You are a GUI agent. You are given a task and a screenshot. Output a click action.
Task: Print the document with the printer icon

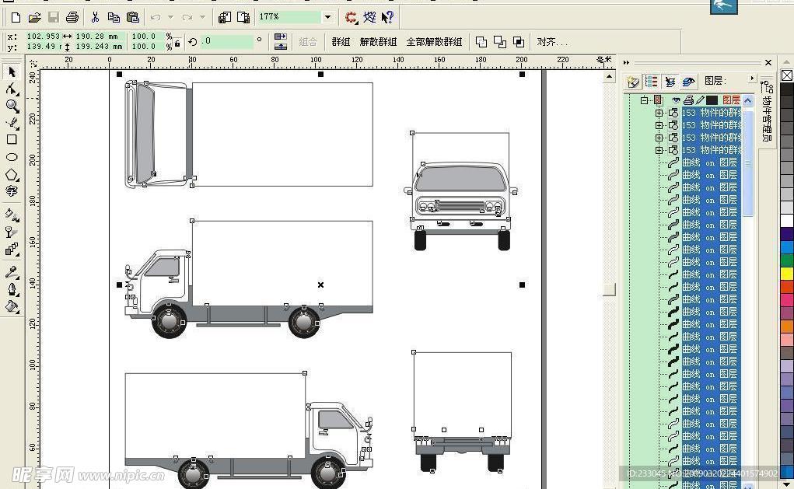tap(72, 18)
